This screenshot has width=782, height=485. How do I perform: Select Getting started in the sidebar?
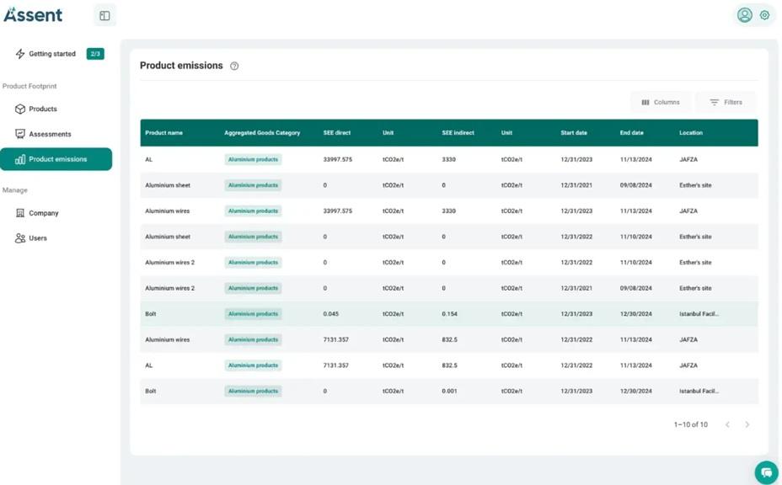[x=54, y=53]
